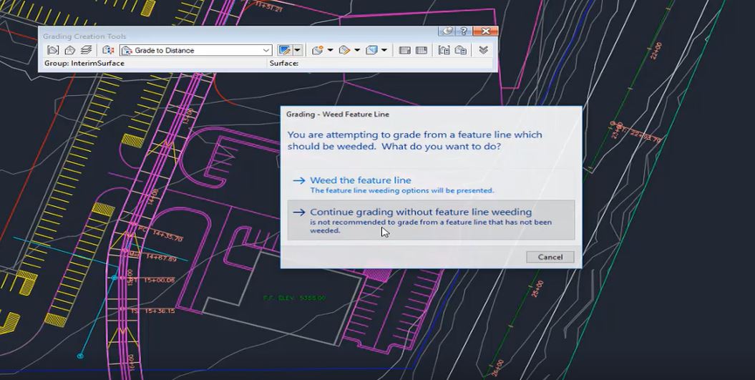Click the Select a Criteria Set icon
This screenshot has width=755, height=380.
(108, 50)
